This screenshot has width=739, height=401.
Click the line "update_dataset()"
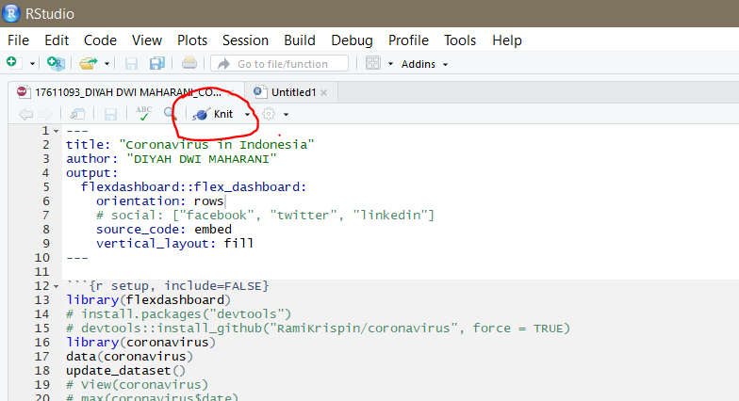(x=126, y=371)
